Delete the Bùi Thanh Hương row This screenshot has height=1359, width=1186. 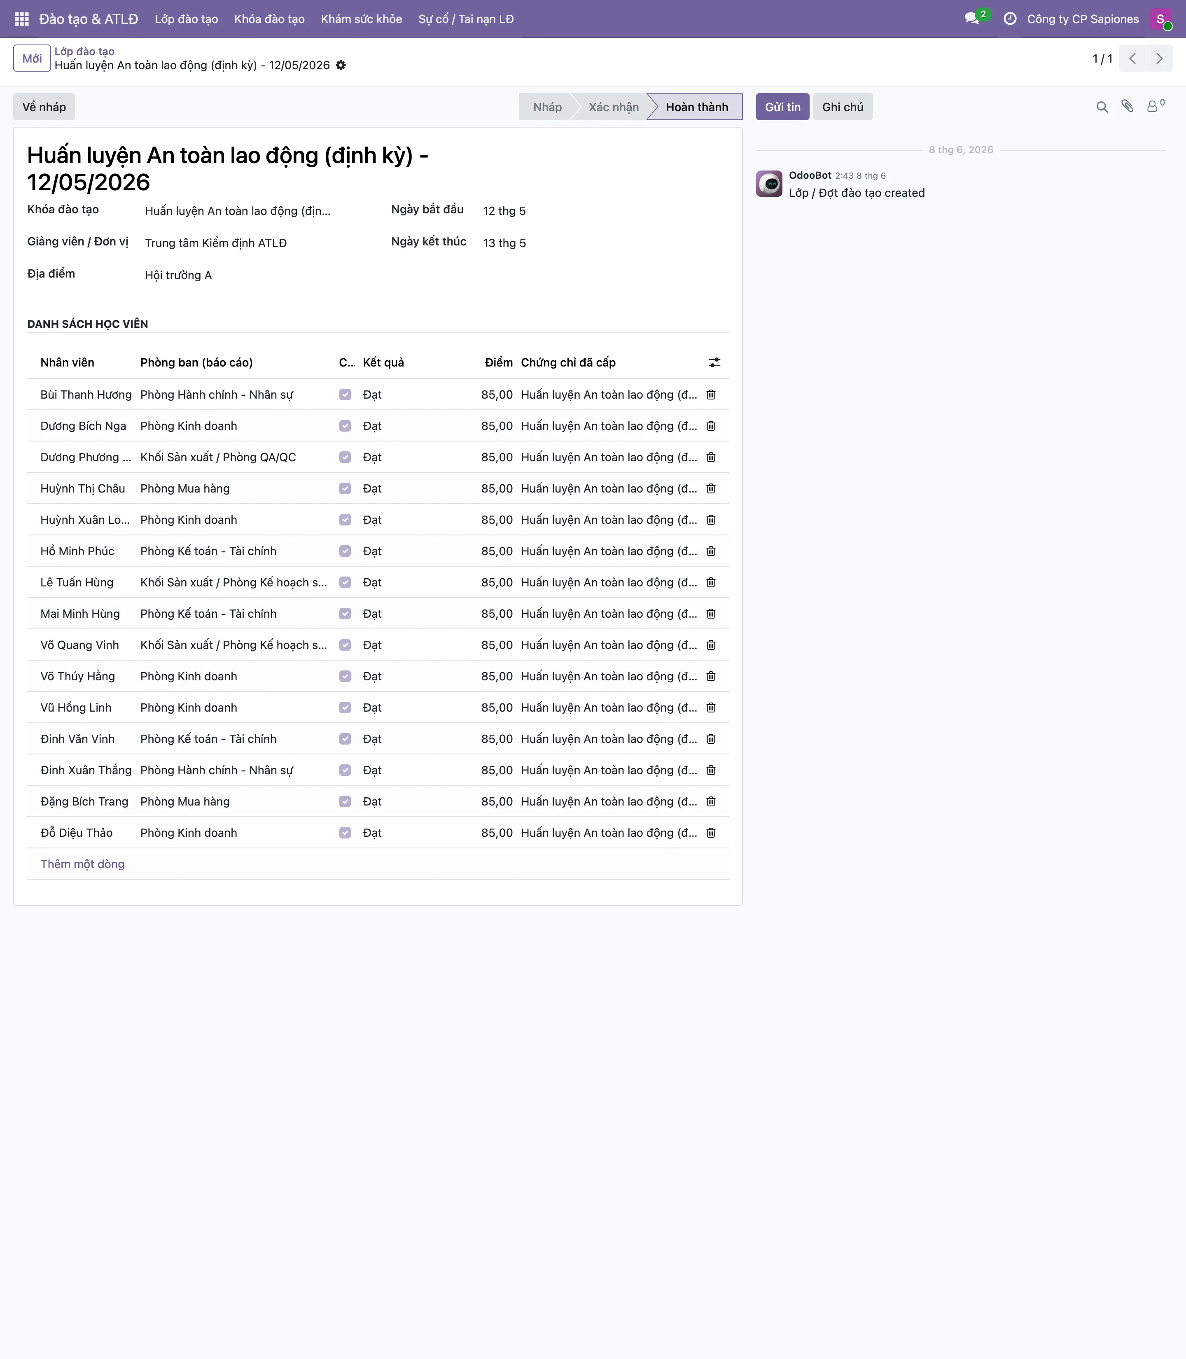pyautogui.click(x=711, y=395)
